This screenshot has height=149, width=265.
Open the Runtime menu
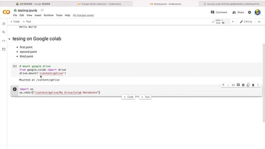[x=48, y=15]
